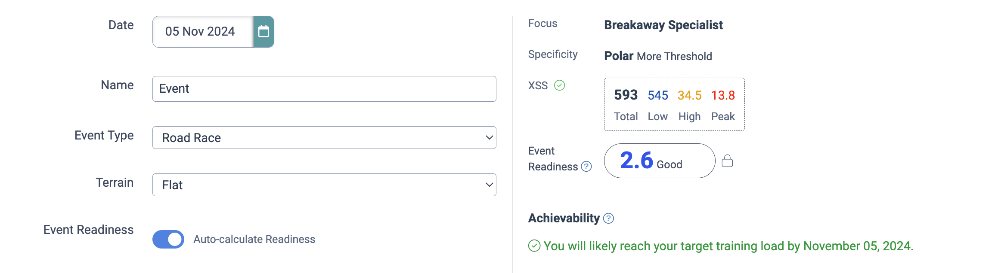Click the Achievability help question mark icon

coord(608,218)
